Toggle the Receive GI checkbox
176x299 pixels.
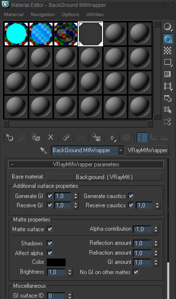click(50, 205)
